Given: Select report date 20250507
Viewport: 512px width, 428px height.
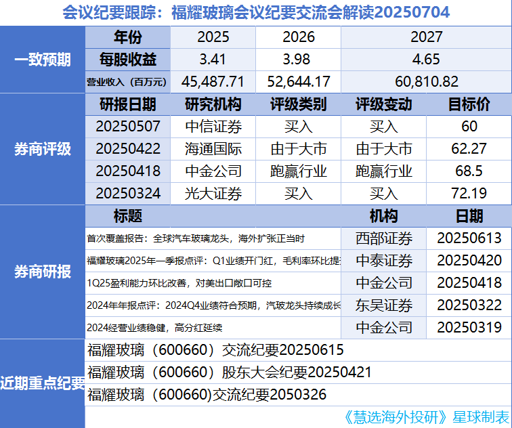Looking at the screenshot, I should point(128,127).
